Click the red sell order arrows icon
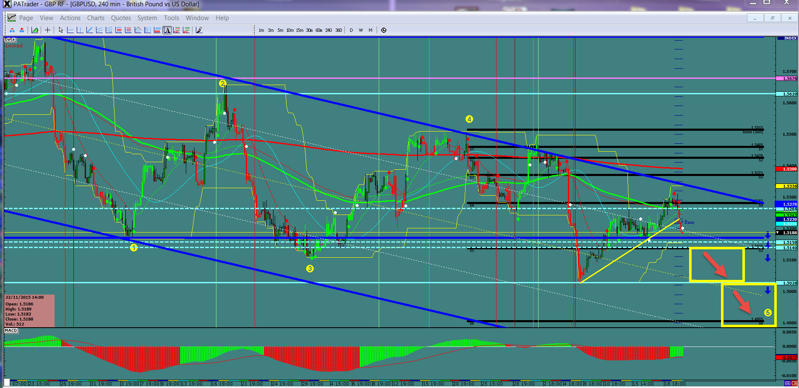This screenshot has height=388, width=799. [x=12, y=30]
